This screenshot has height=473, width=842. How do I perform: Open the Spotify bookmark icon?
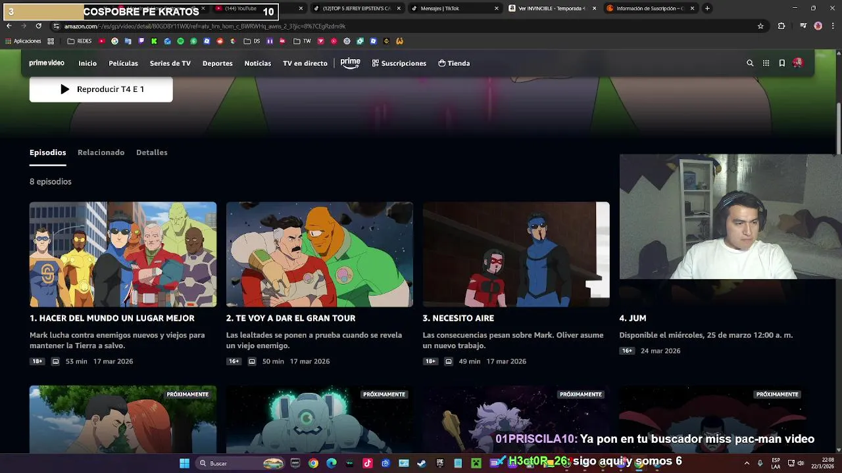(180, 41)
